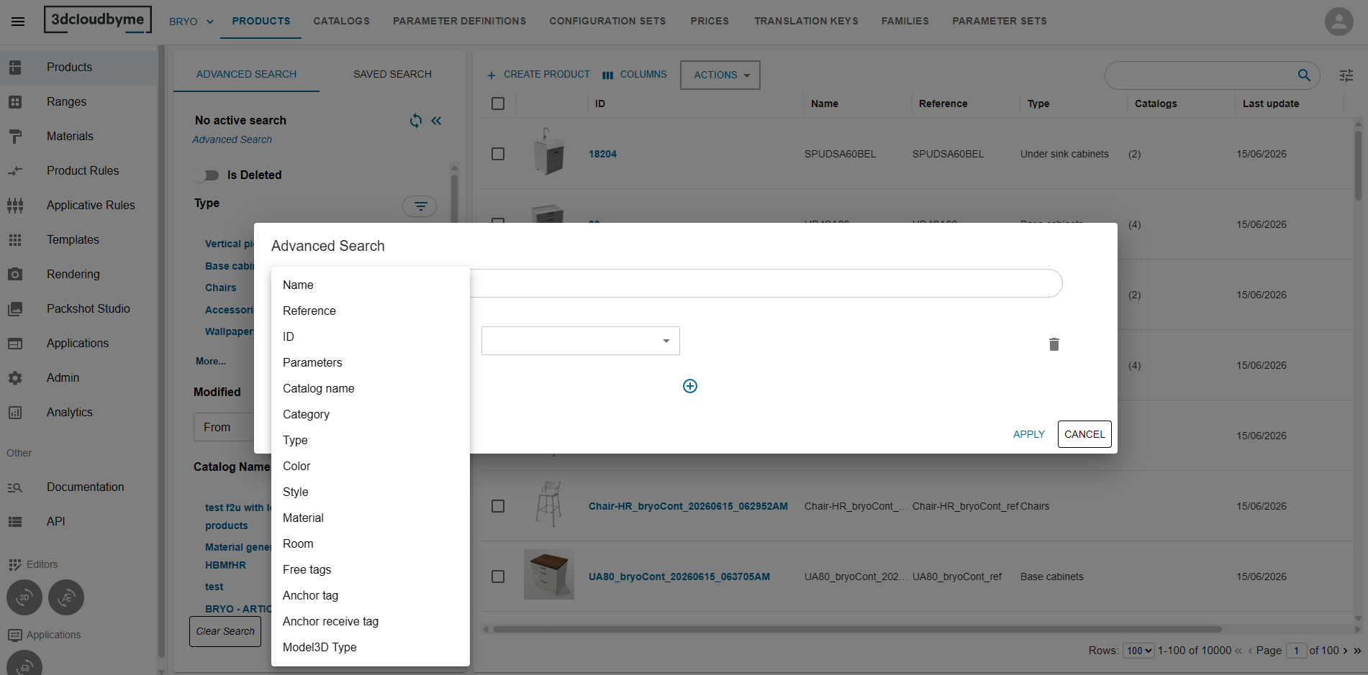The width and height of the screenshot is (1368, 675).
Task: Expand More types link
Action: point(211,362)
